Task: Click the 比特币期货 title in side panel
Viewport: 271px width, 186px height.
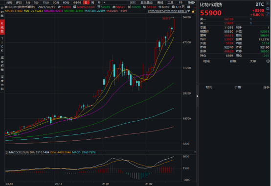Action: pos(211,5)
